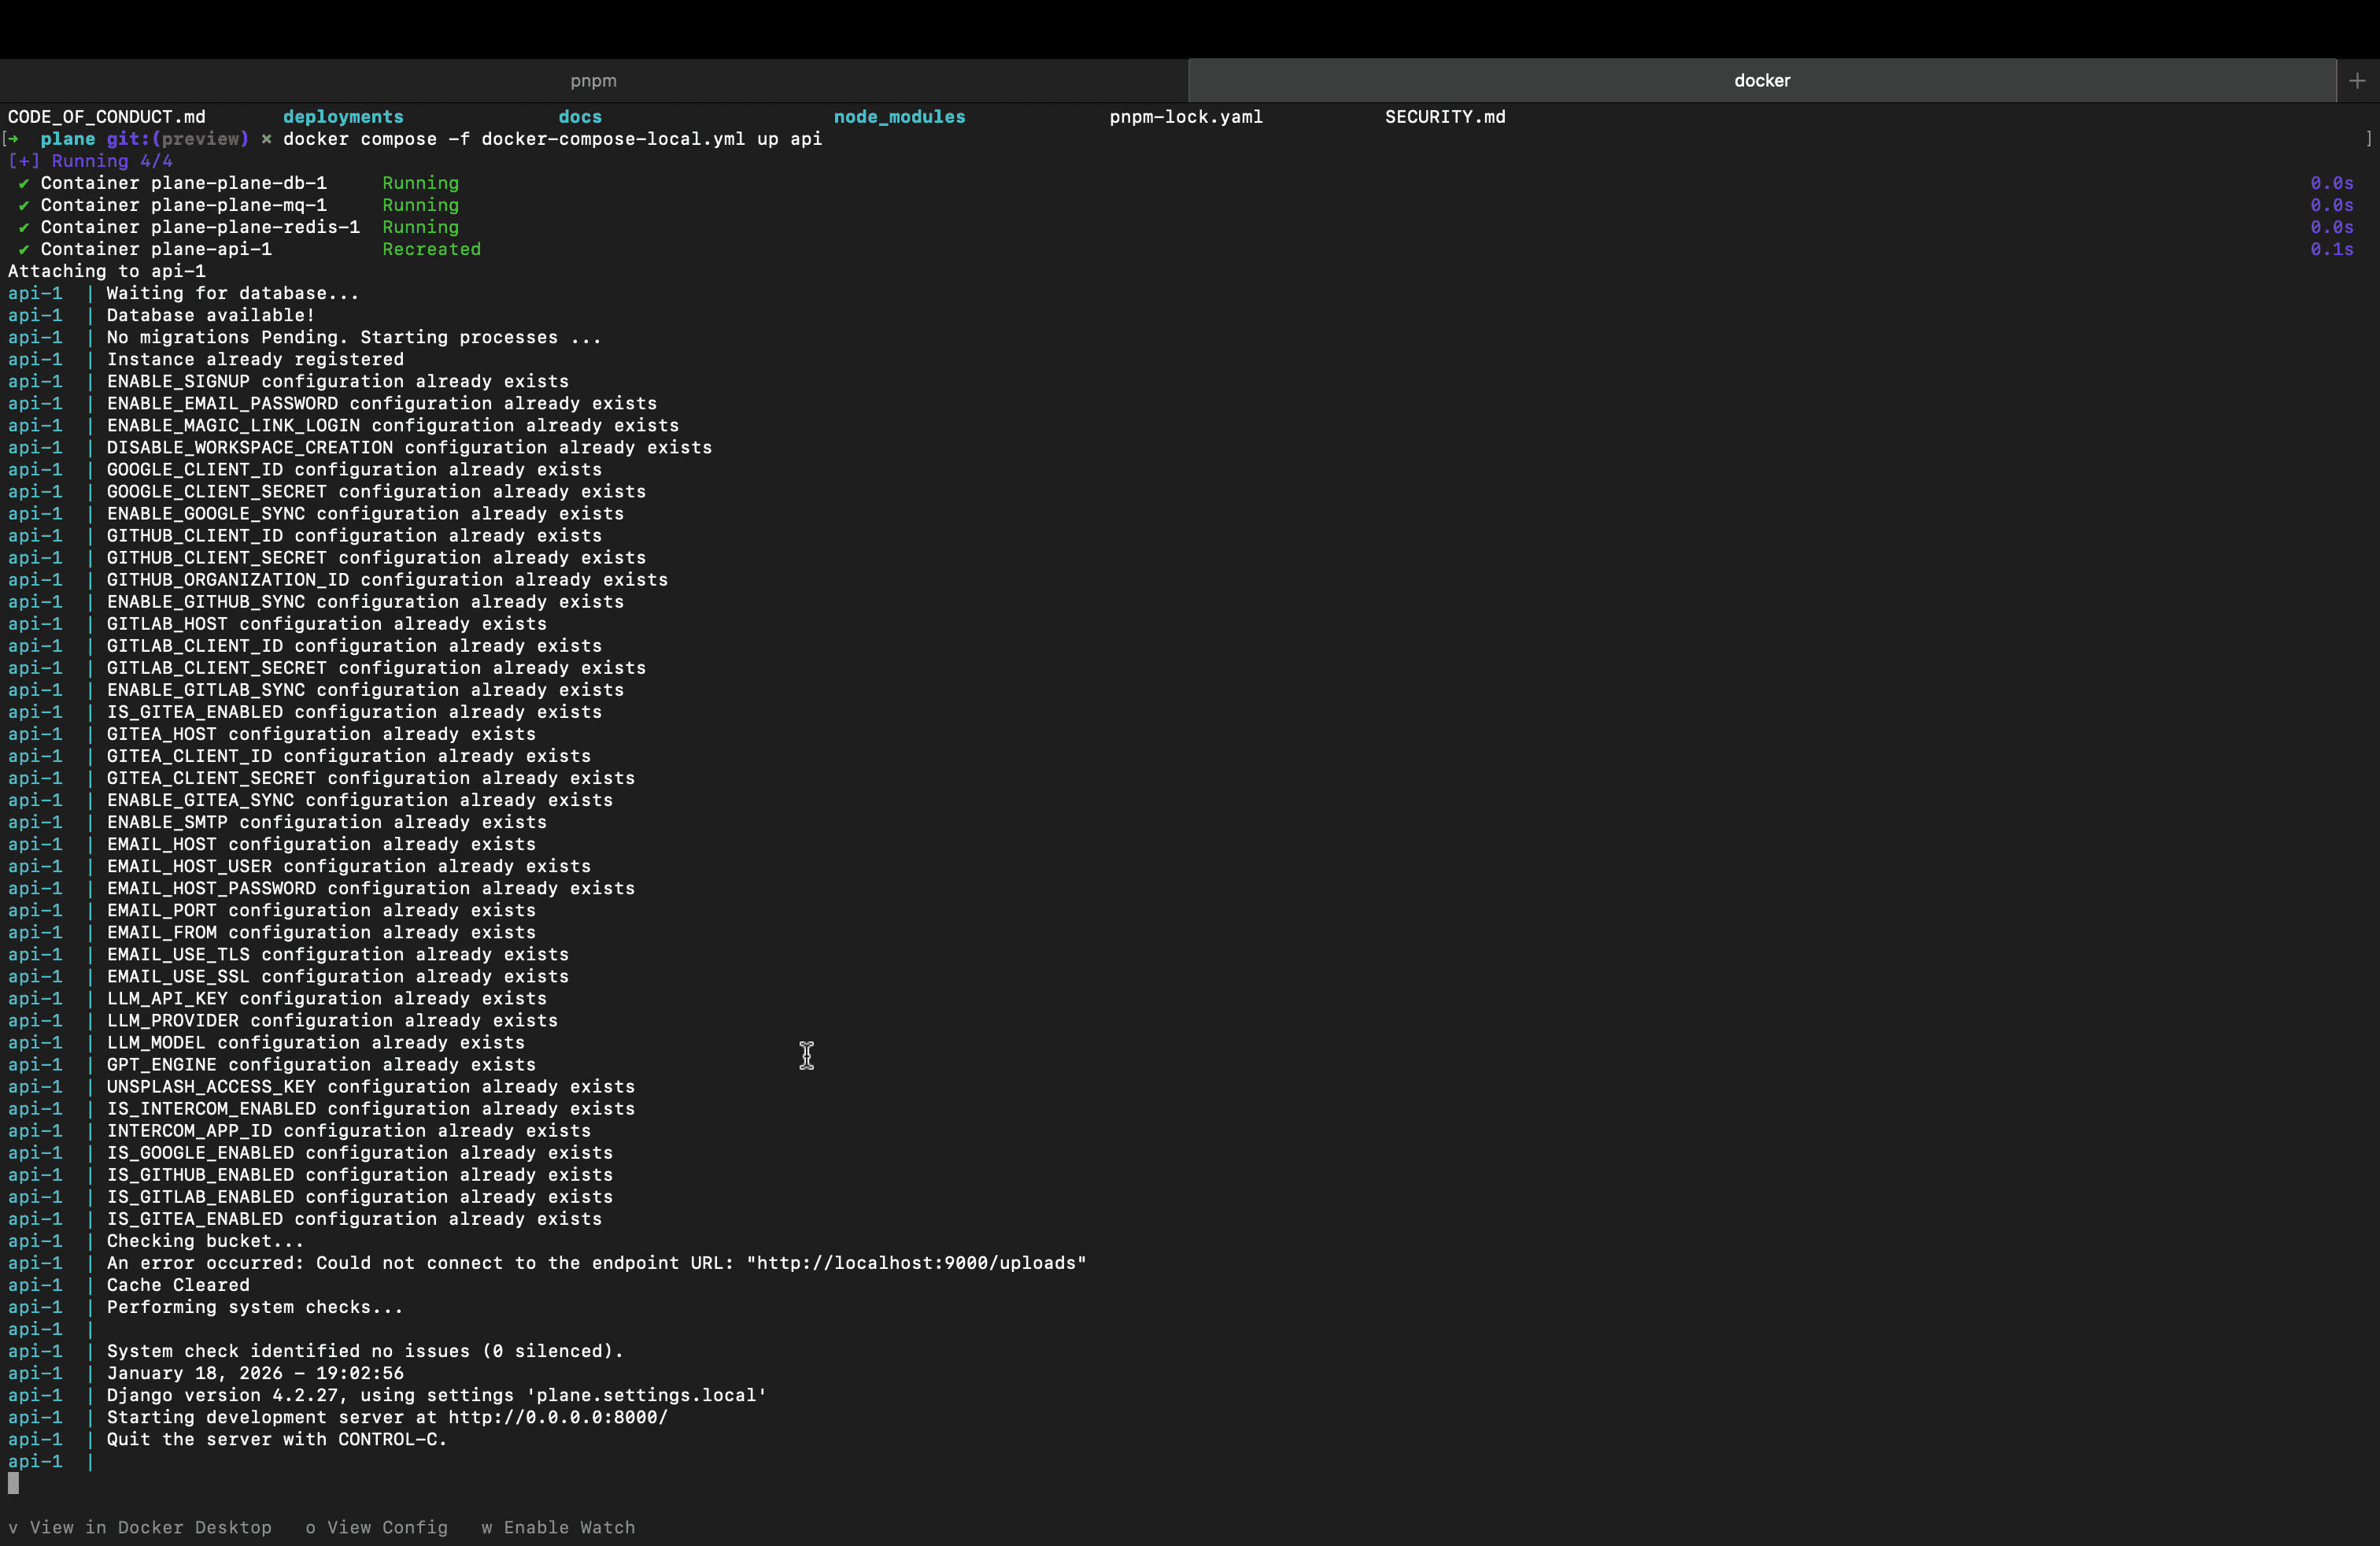Click the localhost:9000/uploads endpoint URL
The image size is (2380, 1546).
click(x=916, y=1263)
